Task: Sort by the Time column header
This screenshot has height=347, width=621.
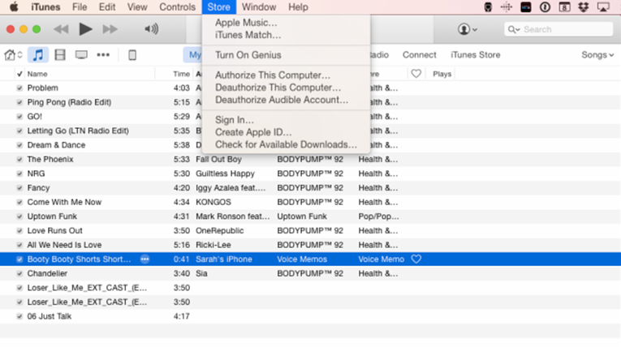Action: (181, 74)
